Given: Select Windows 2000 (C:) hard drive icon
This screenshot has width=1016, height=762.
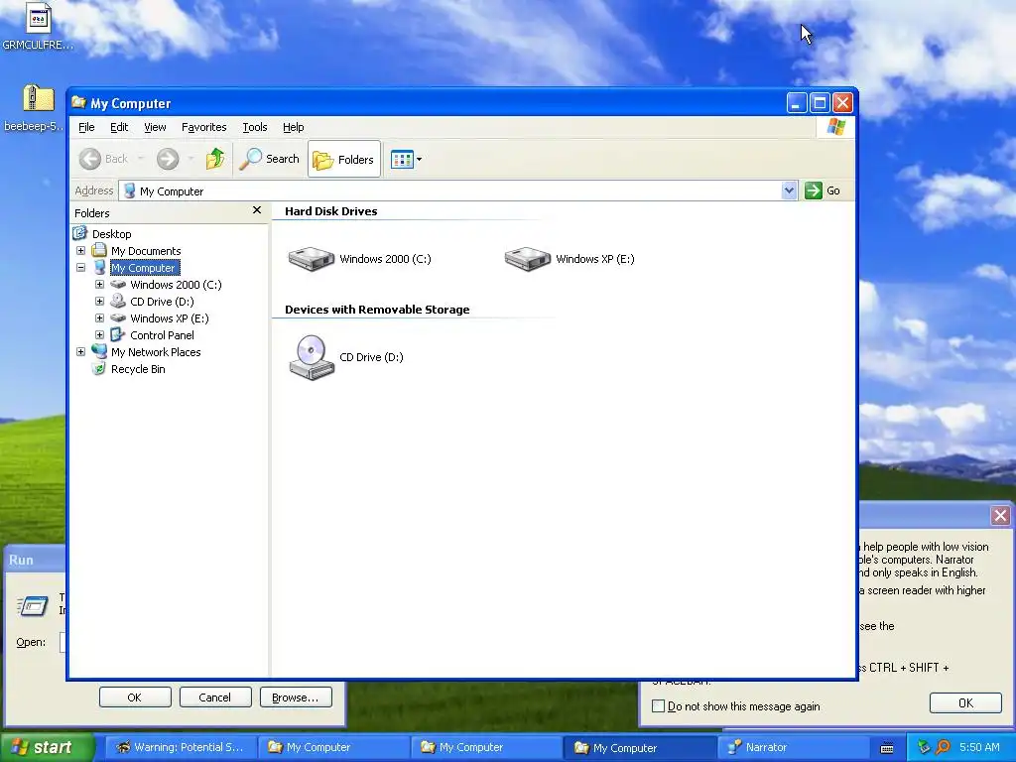Looking at the screenshot, I should coord(311,259).
